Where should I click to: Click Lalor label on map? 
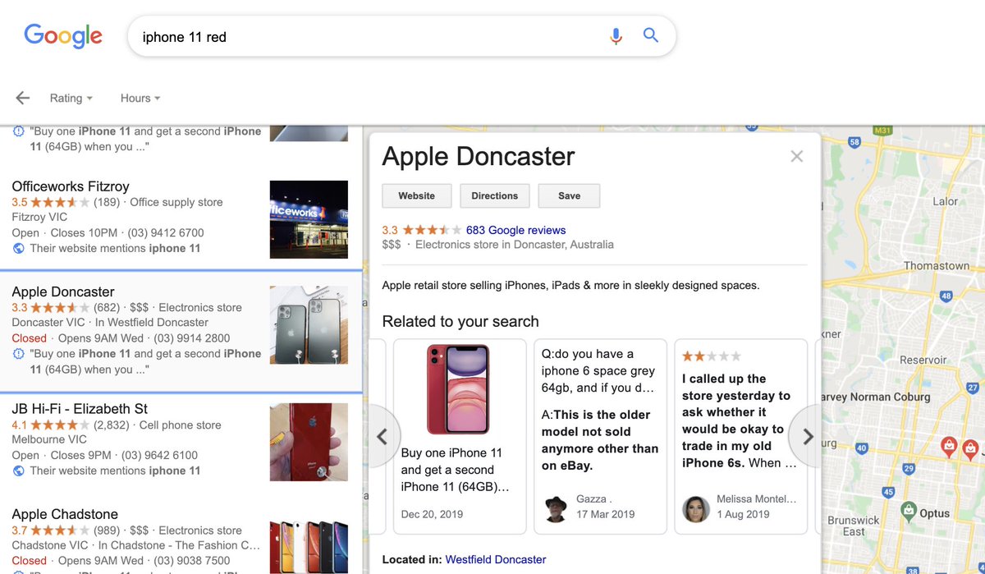[945, 201]
